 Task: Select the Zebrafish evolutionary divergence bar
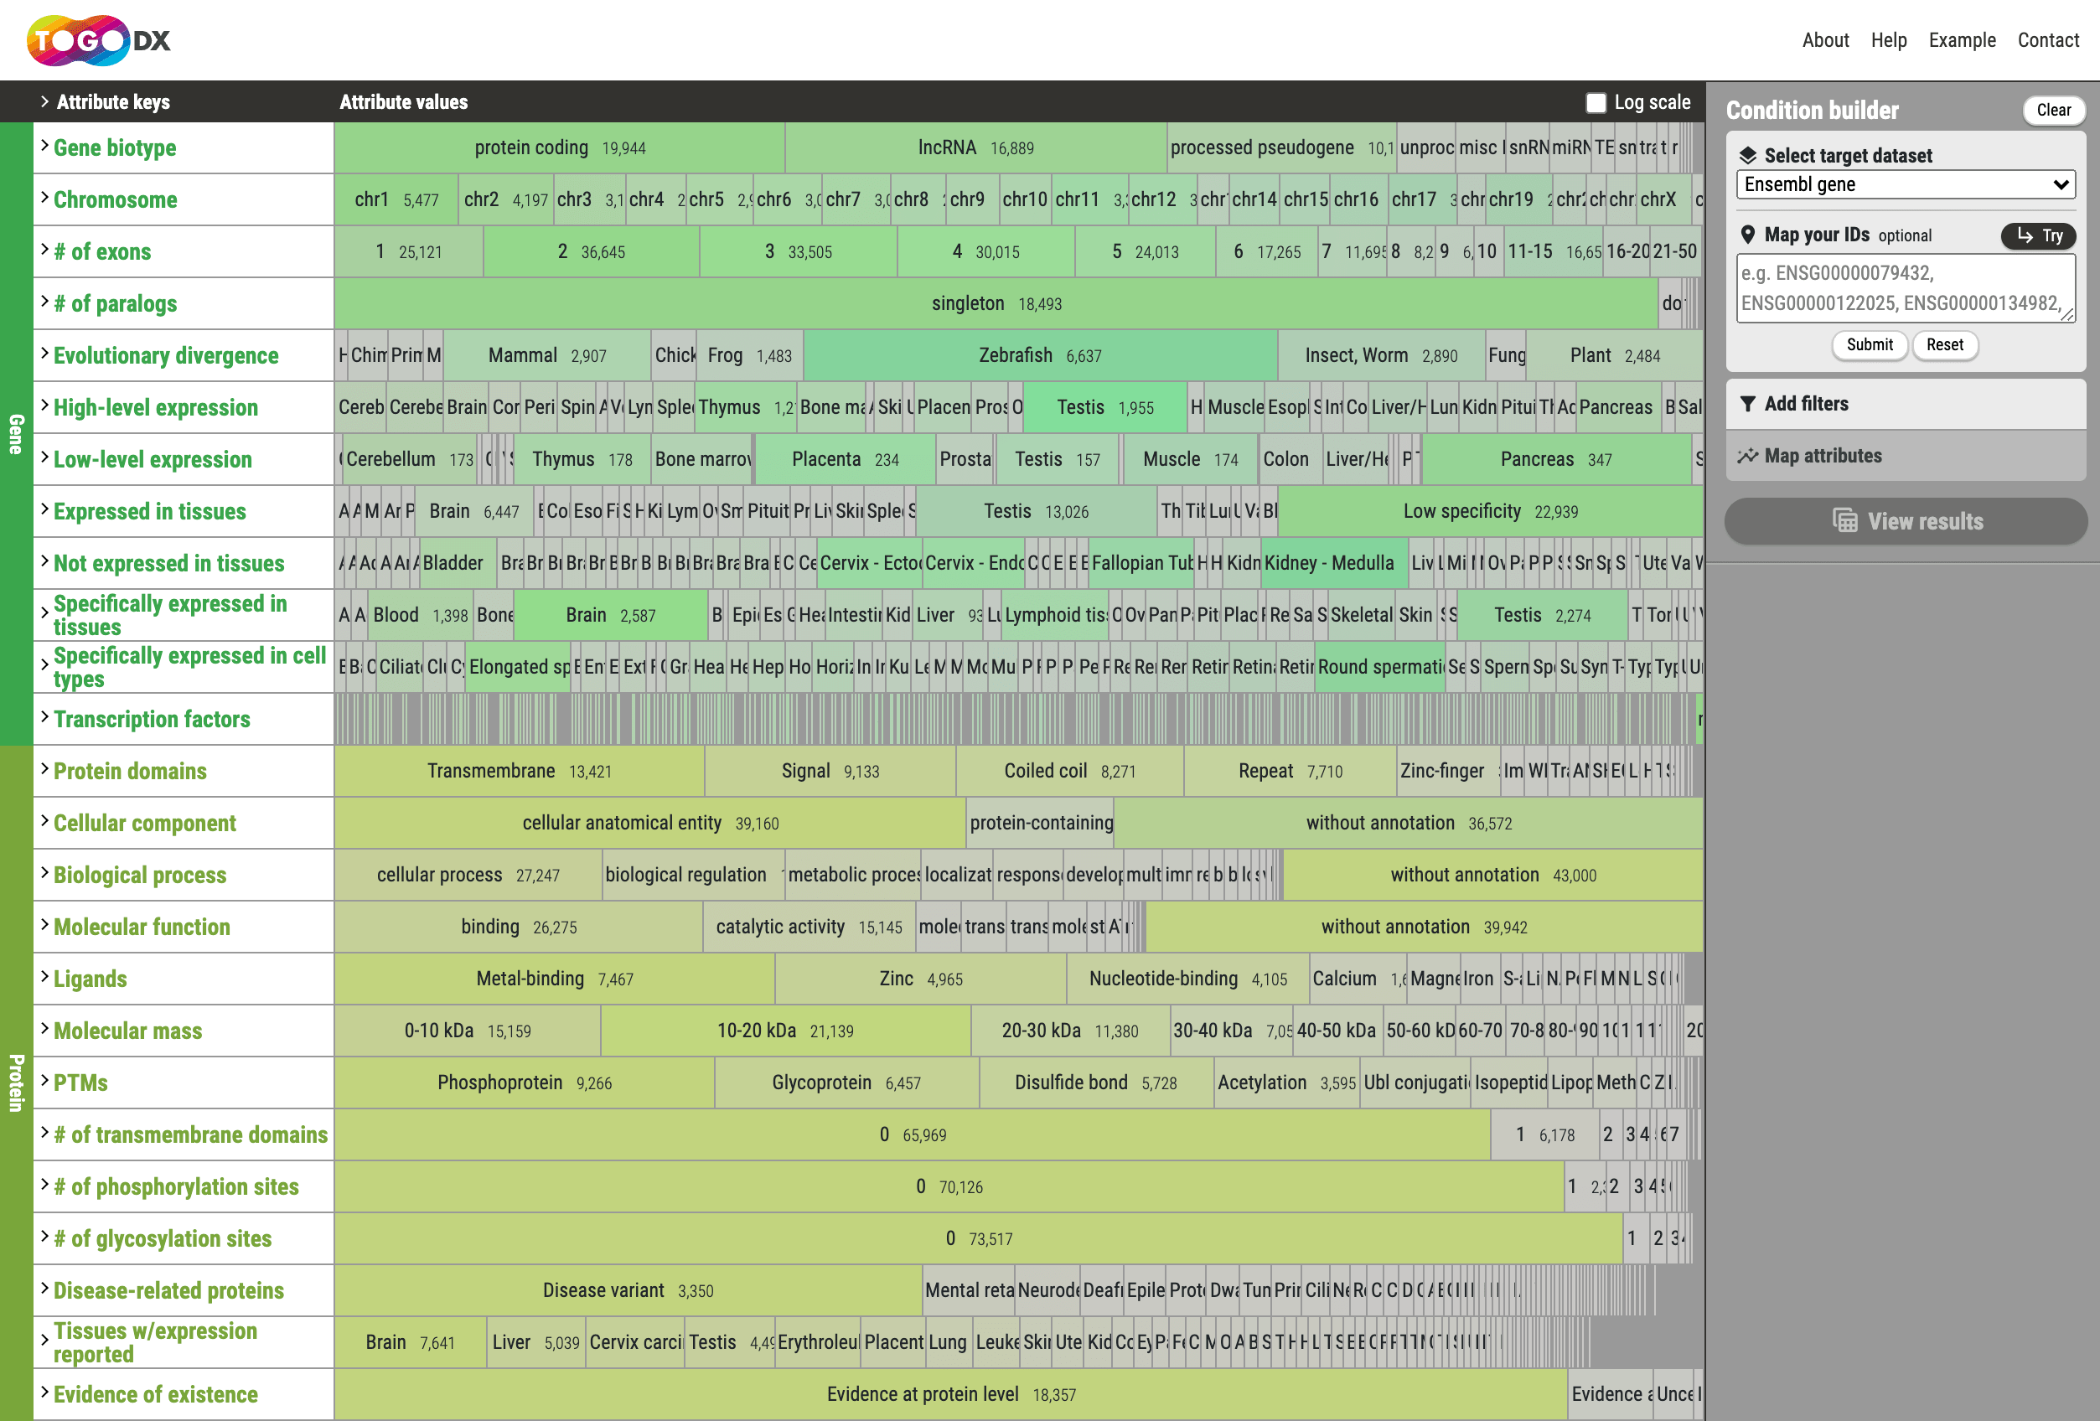(1039, 356)
